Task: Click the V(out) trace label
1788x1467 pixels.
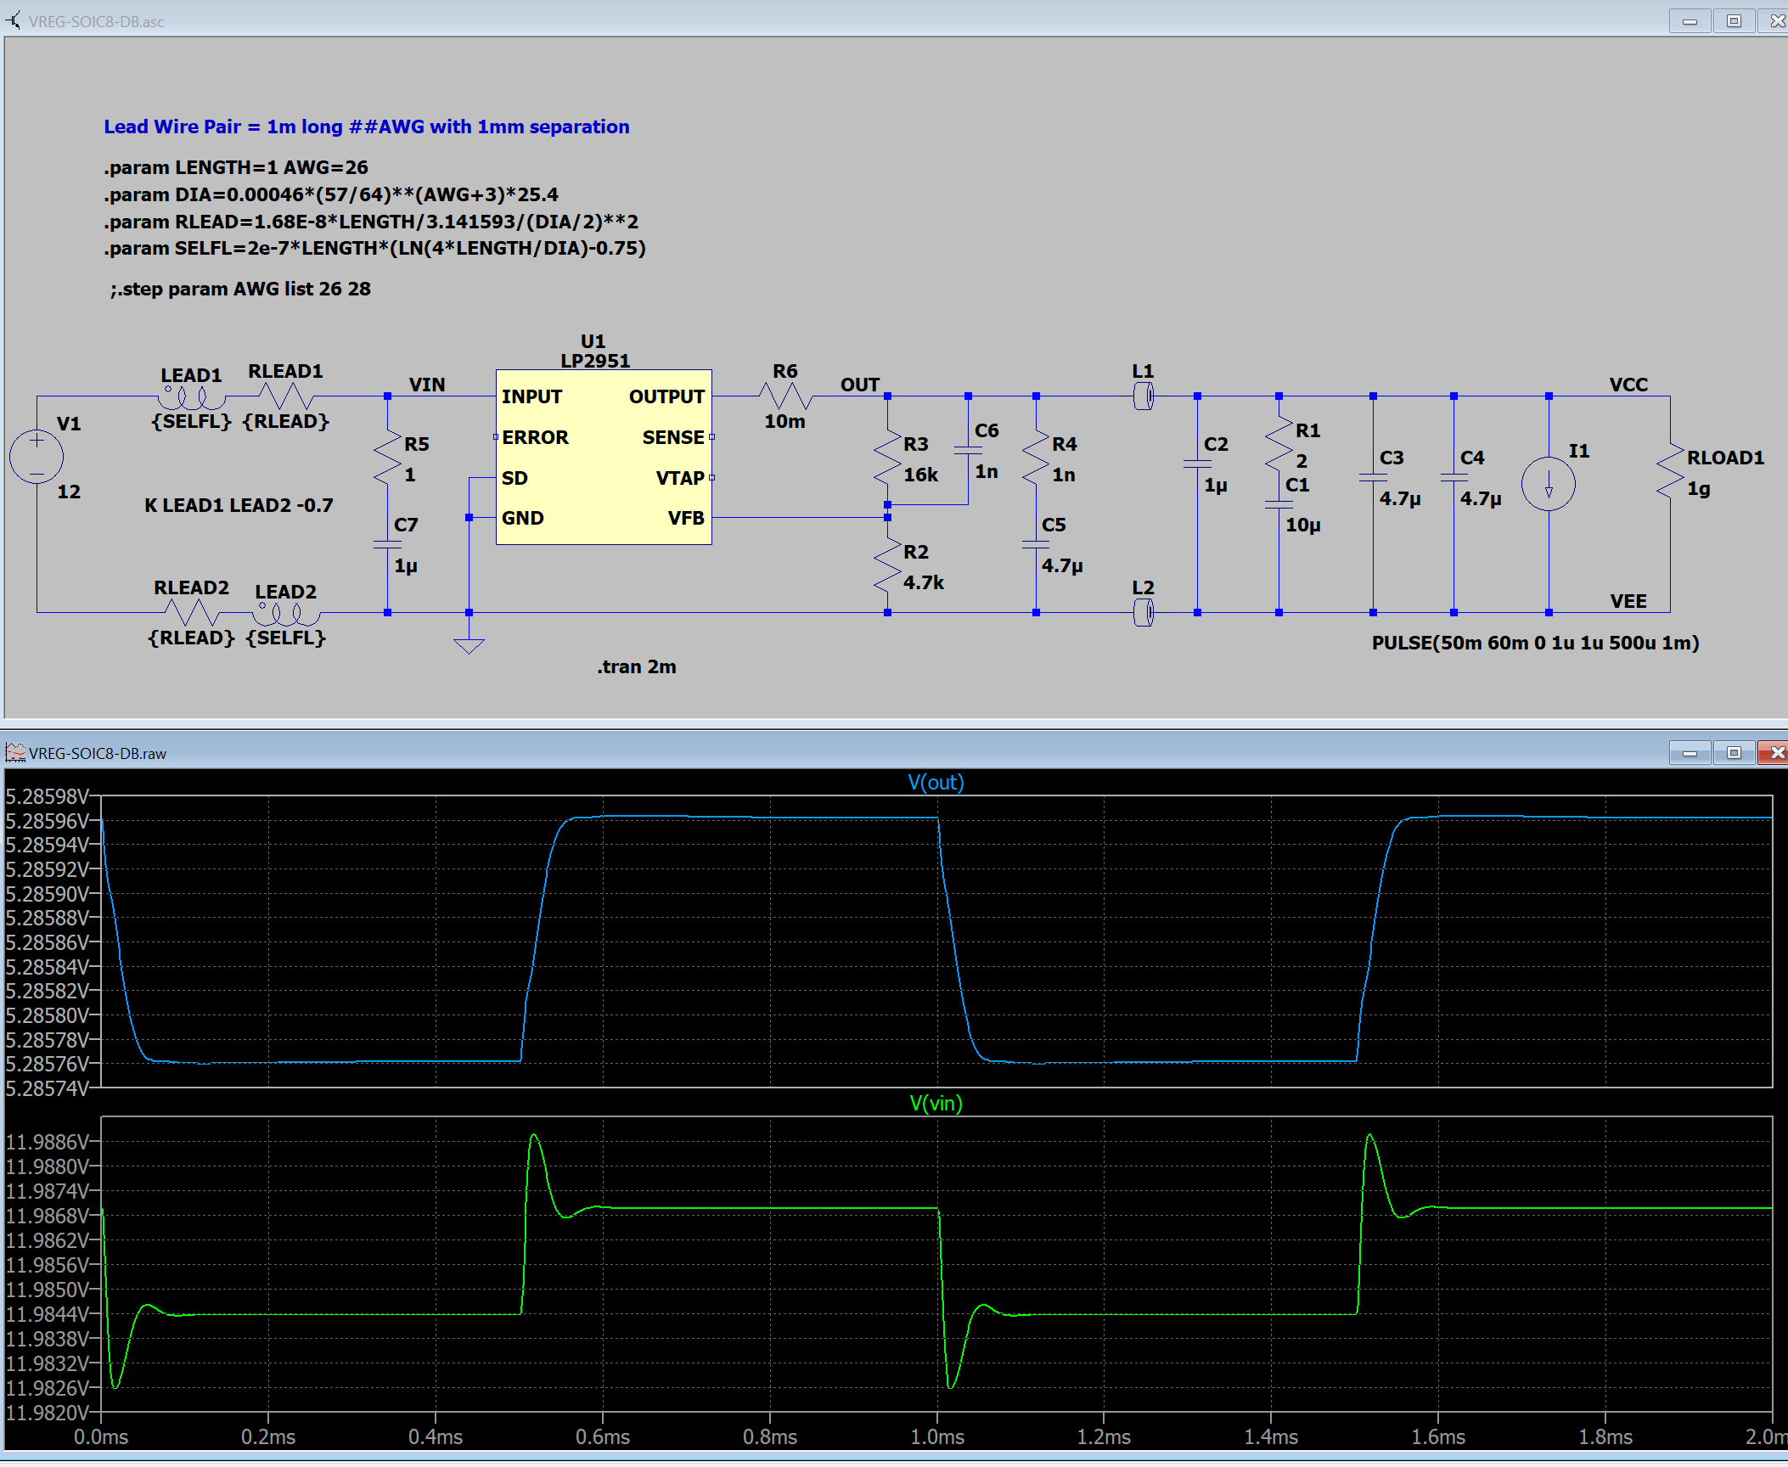Action: tap(936, 782)
